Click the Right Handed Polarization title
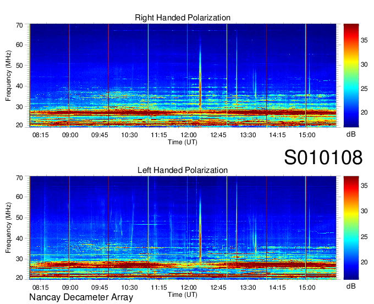This screenshot has height=304, width=374. coord(183,18)
